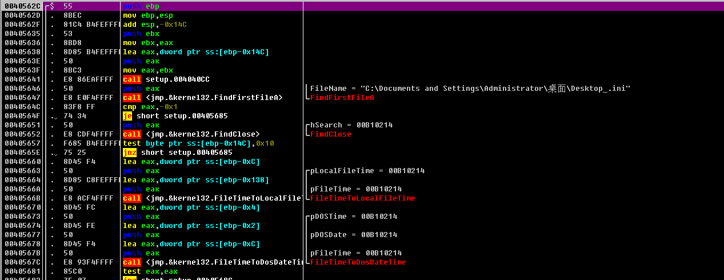
Task: Click address 0040564C in the address column
Action: pos(23,107)
